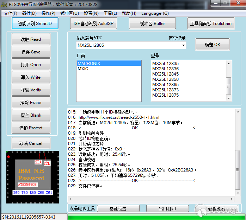Click the 参数设置 button

(x=118, y=209)
